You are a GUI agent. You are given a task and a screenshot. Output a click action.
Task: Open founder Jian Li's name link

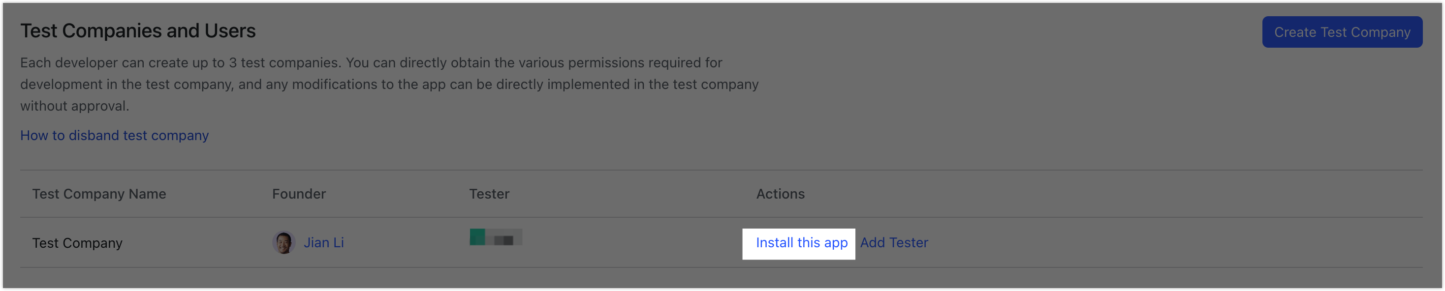coord(324,243)
